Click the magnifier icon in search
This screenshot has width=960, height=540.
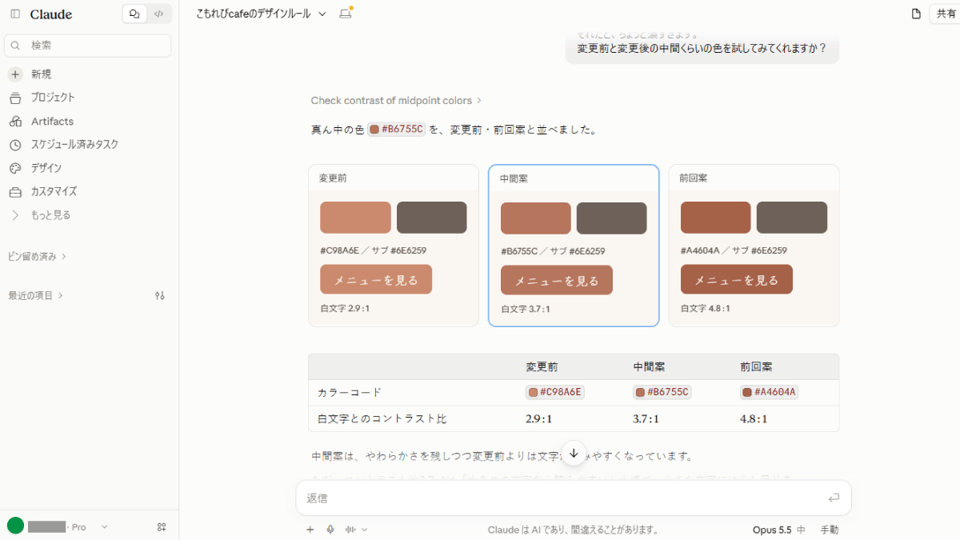coord(16,46)
